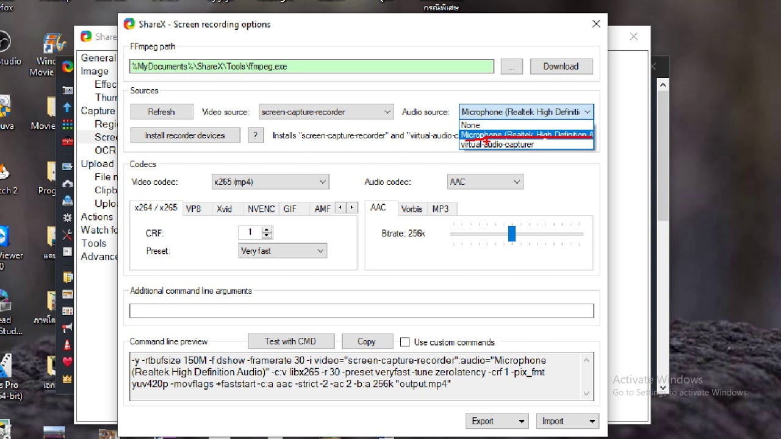Screen dimensions: 781x439
Task: Open After upload tasks cloud icon
Action: [67, 184]
